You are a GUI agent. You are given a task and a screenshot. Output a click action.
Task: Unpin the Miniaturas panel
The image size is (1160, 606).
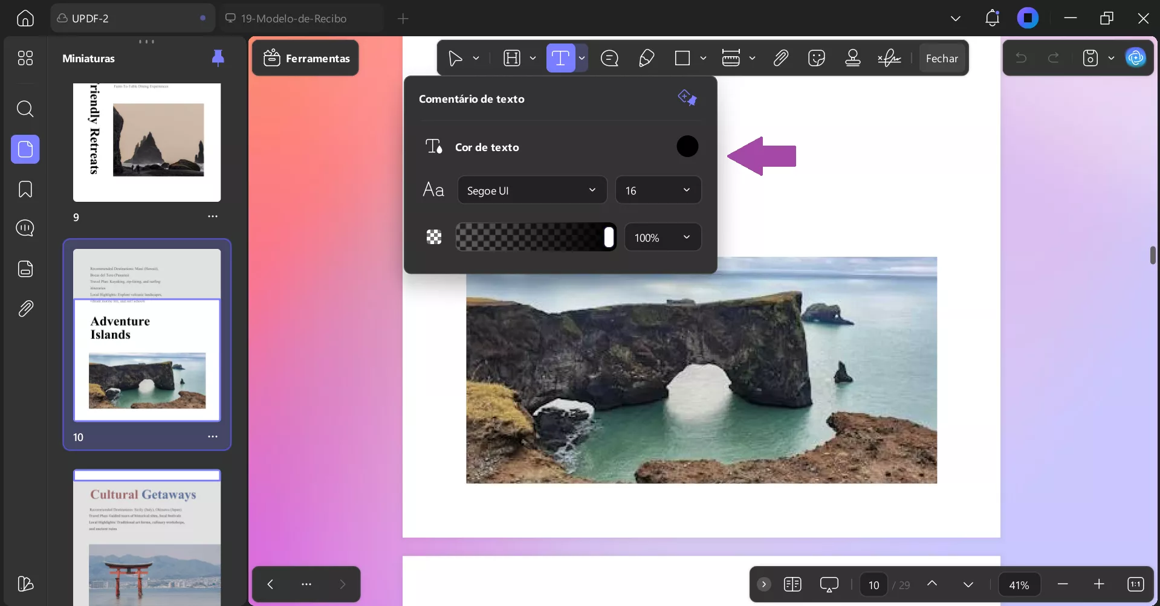pyautogui.click(x=218, y=58)
